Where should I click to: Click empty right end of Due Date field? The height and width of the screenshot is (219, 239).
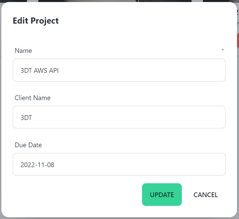tap(202, 164)
